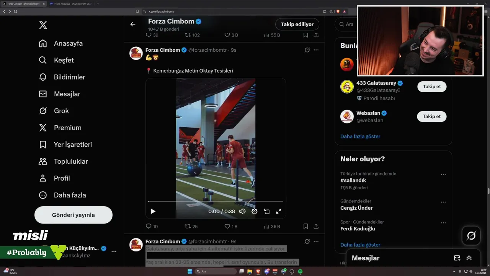
Task: Like the top post with 2 B likes
Action: click(231, 35)
